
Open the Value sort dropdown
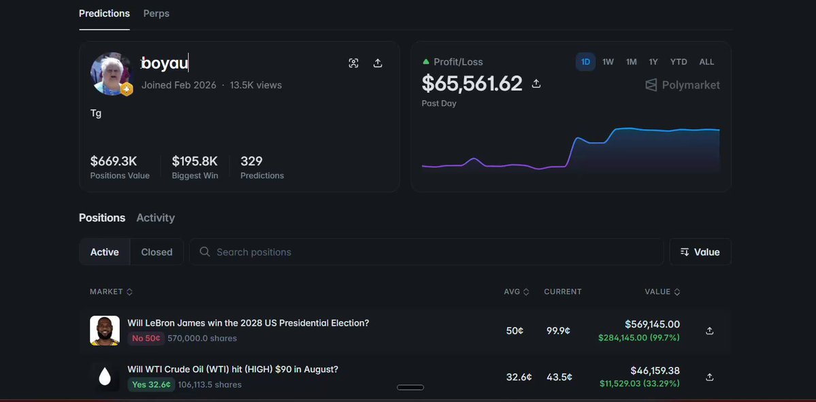tap(700, 252)
